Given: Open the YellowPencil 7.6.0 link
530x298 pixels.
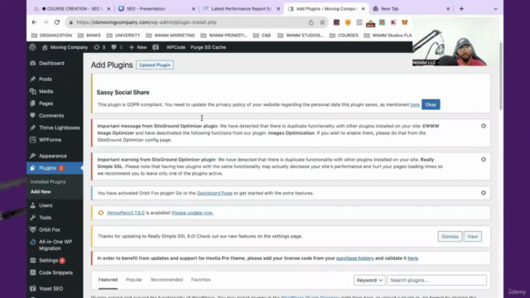Looking at the screenshot, I should coord(125,213).
